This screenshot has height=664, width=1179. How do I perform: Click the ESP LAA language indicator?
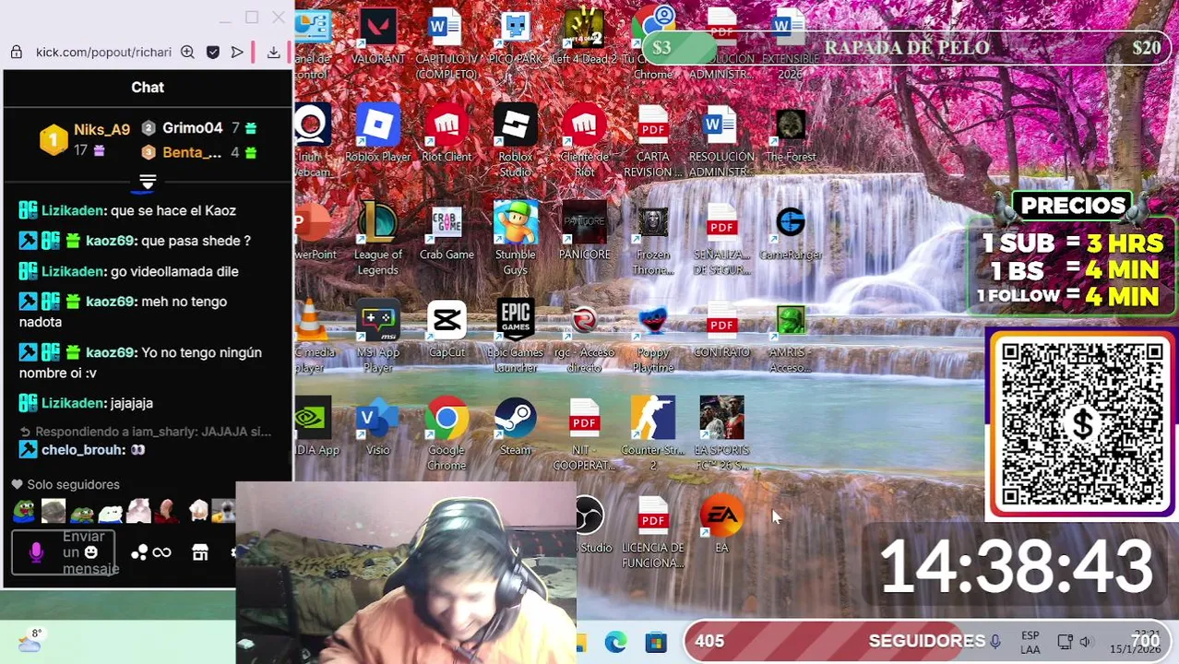(x=1030, y=643)
